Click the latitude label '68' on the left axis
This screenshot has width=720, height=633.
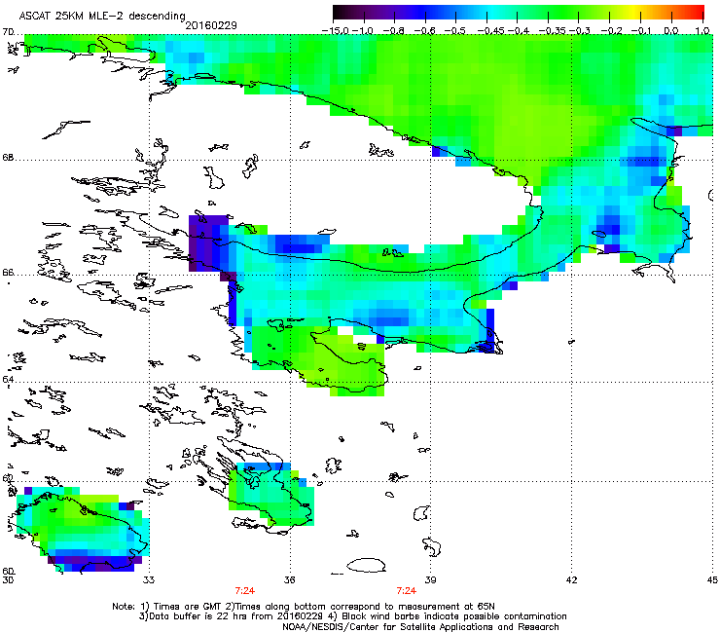8,158
